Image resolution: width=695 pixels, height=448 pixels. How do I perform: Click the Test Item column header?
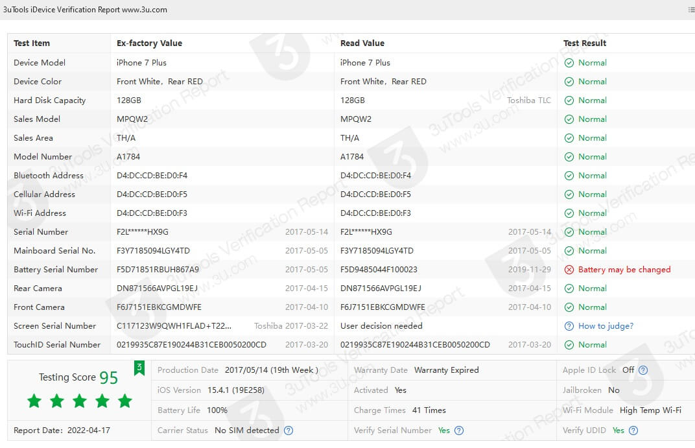coord(32,43)
